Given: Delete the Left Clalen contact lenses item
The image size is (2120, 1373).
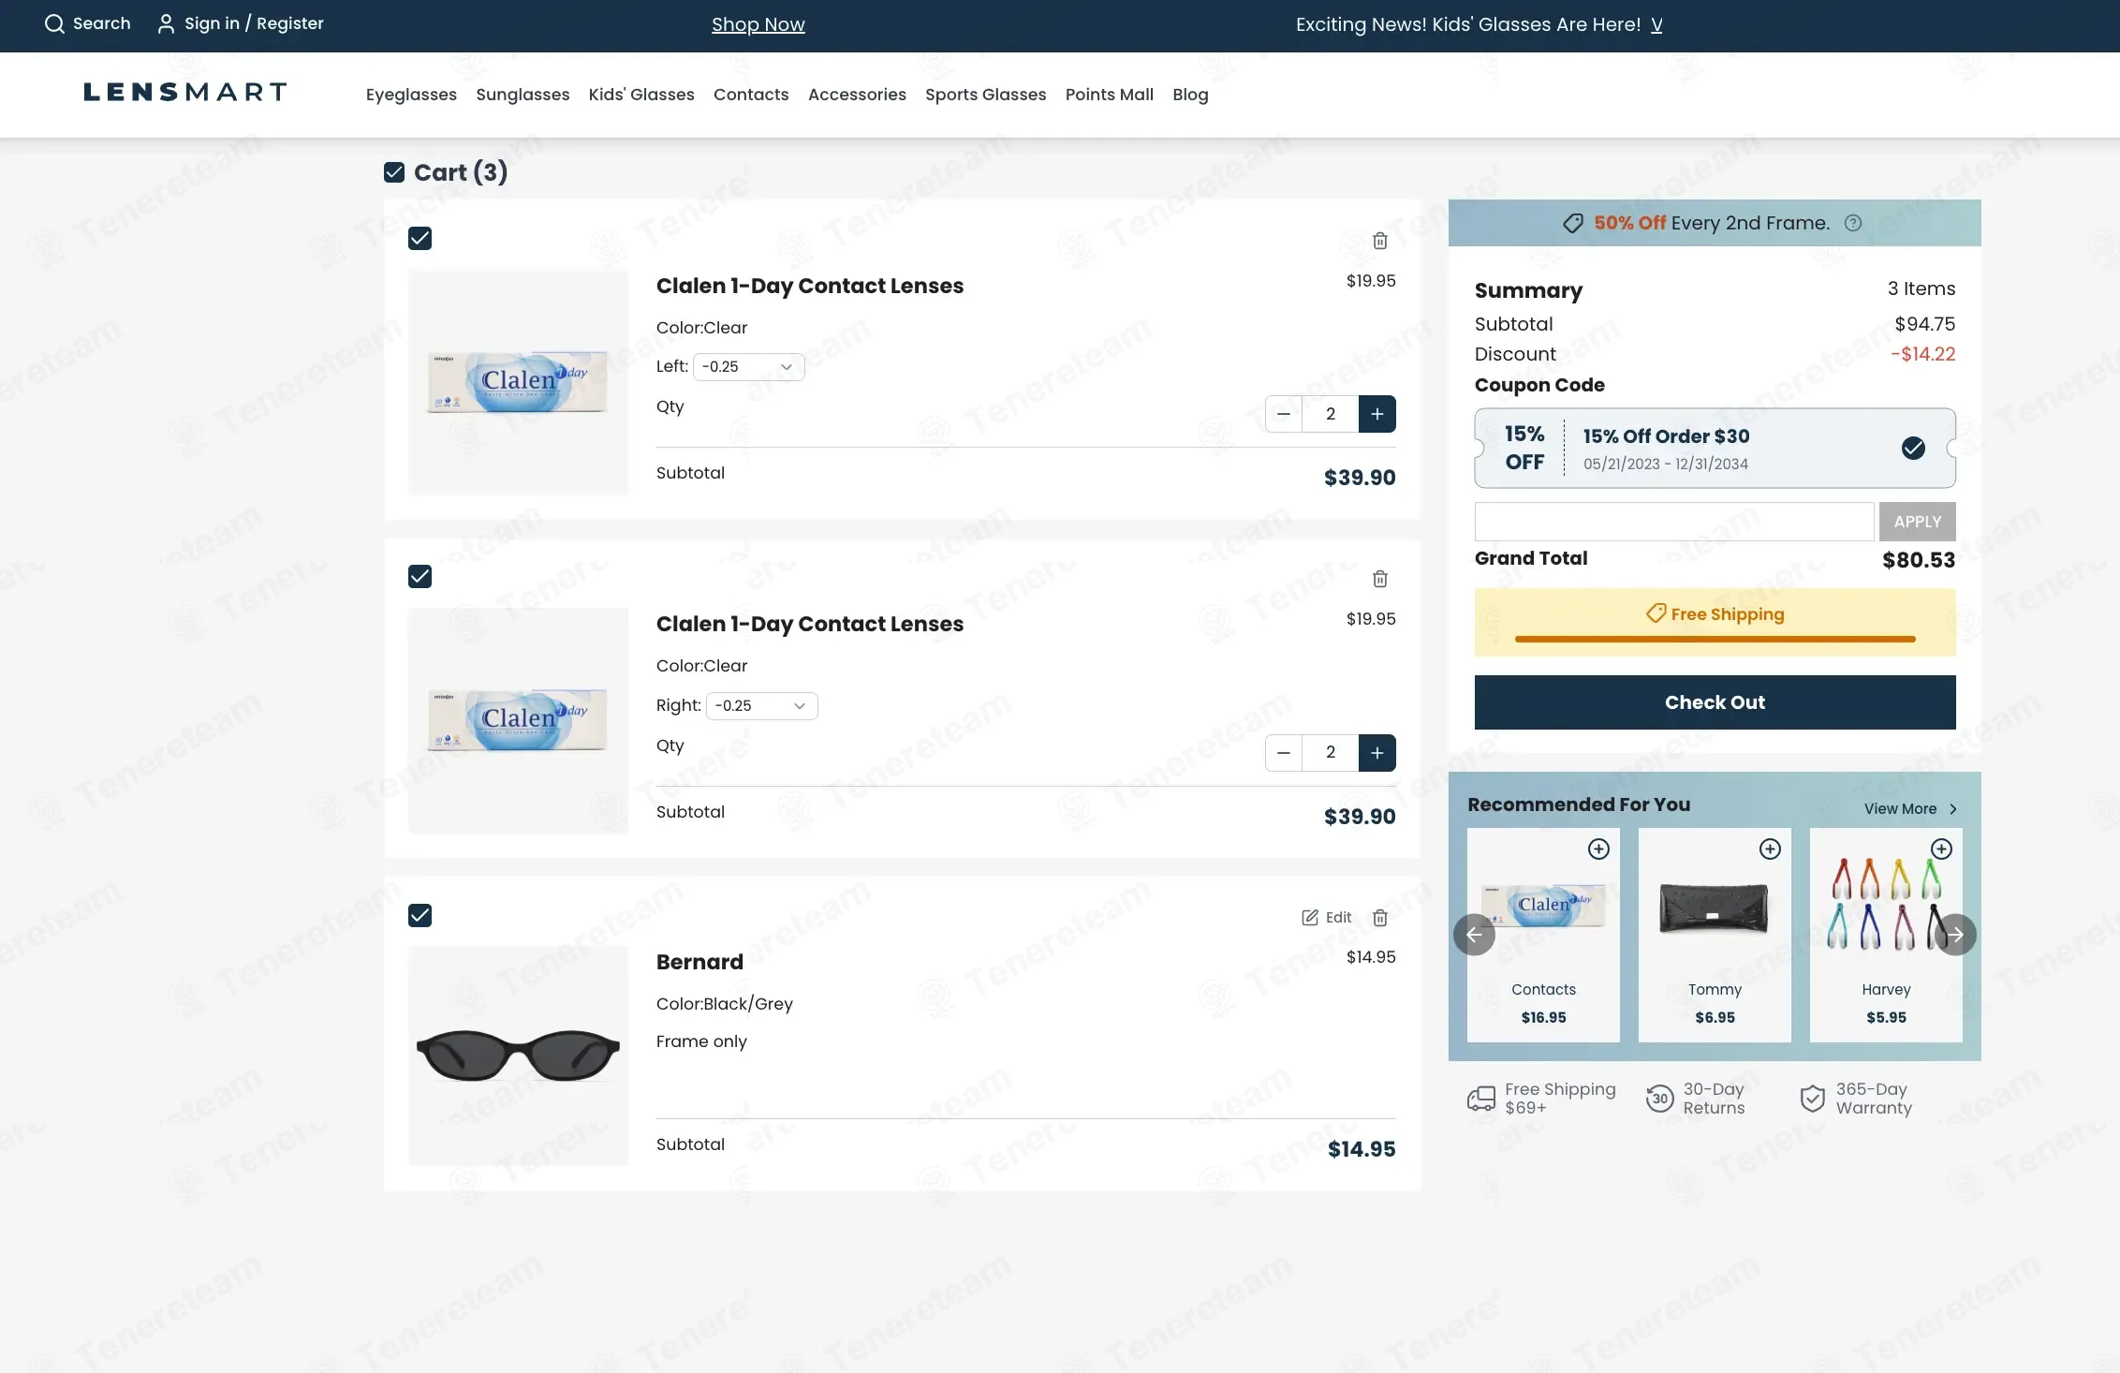Looking at the screenshot, I should click(1379, 241).
